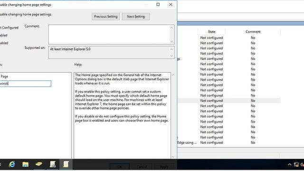This screenshot has height=171, width=304.
Task: Click "No" in the Edge using row
Action: [x=253, y=142]
